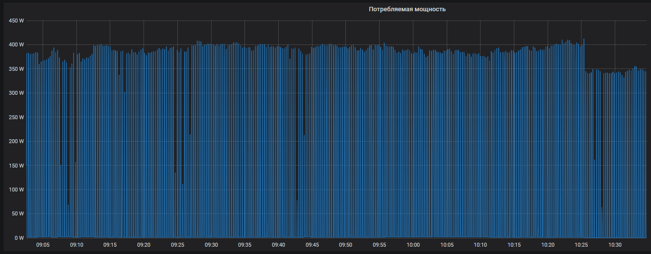Click the 09:45 time axis label
The image size is (651, 254).
(x=312, y=245)
